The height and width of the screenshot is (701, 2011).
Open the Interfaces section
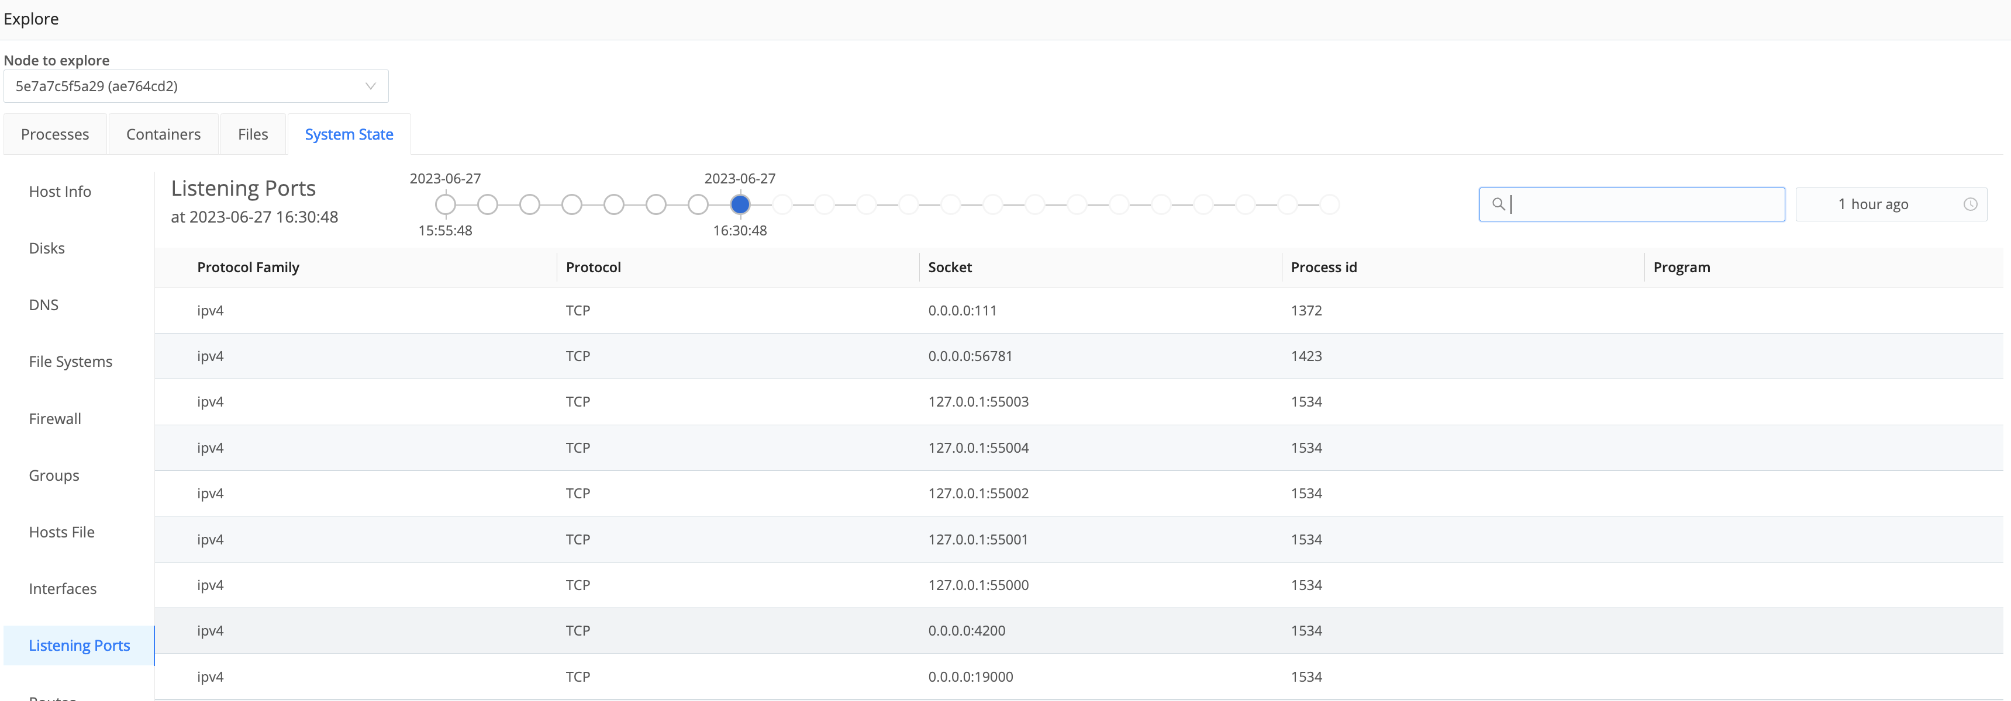(63, 589)
